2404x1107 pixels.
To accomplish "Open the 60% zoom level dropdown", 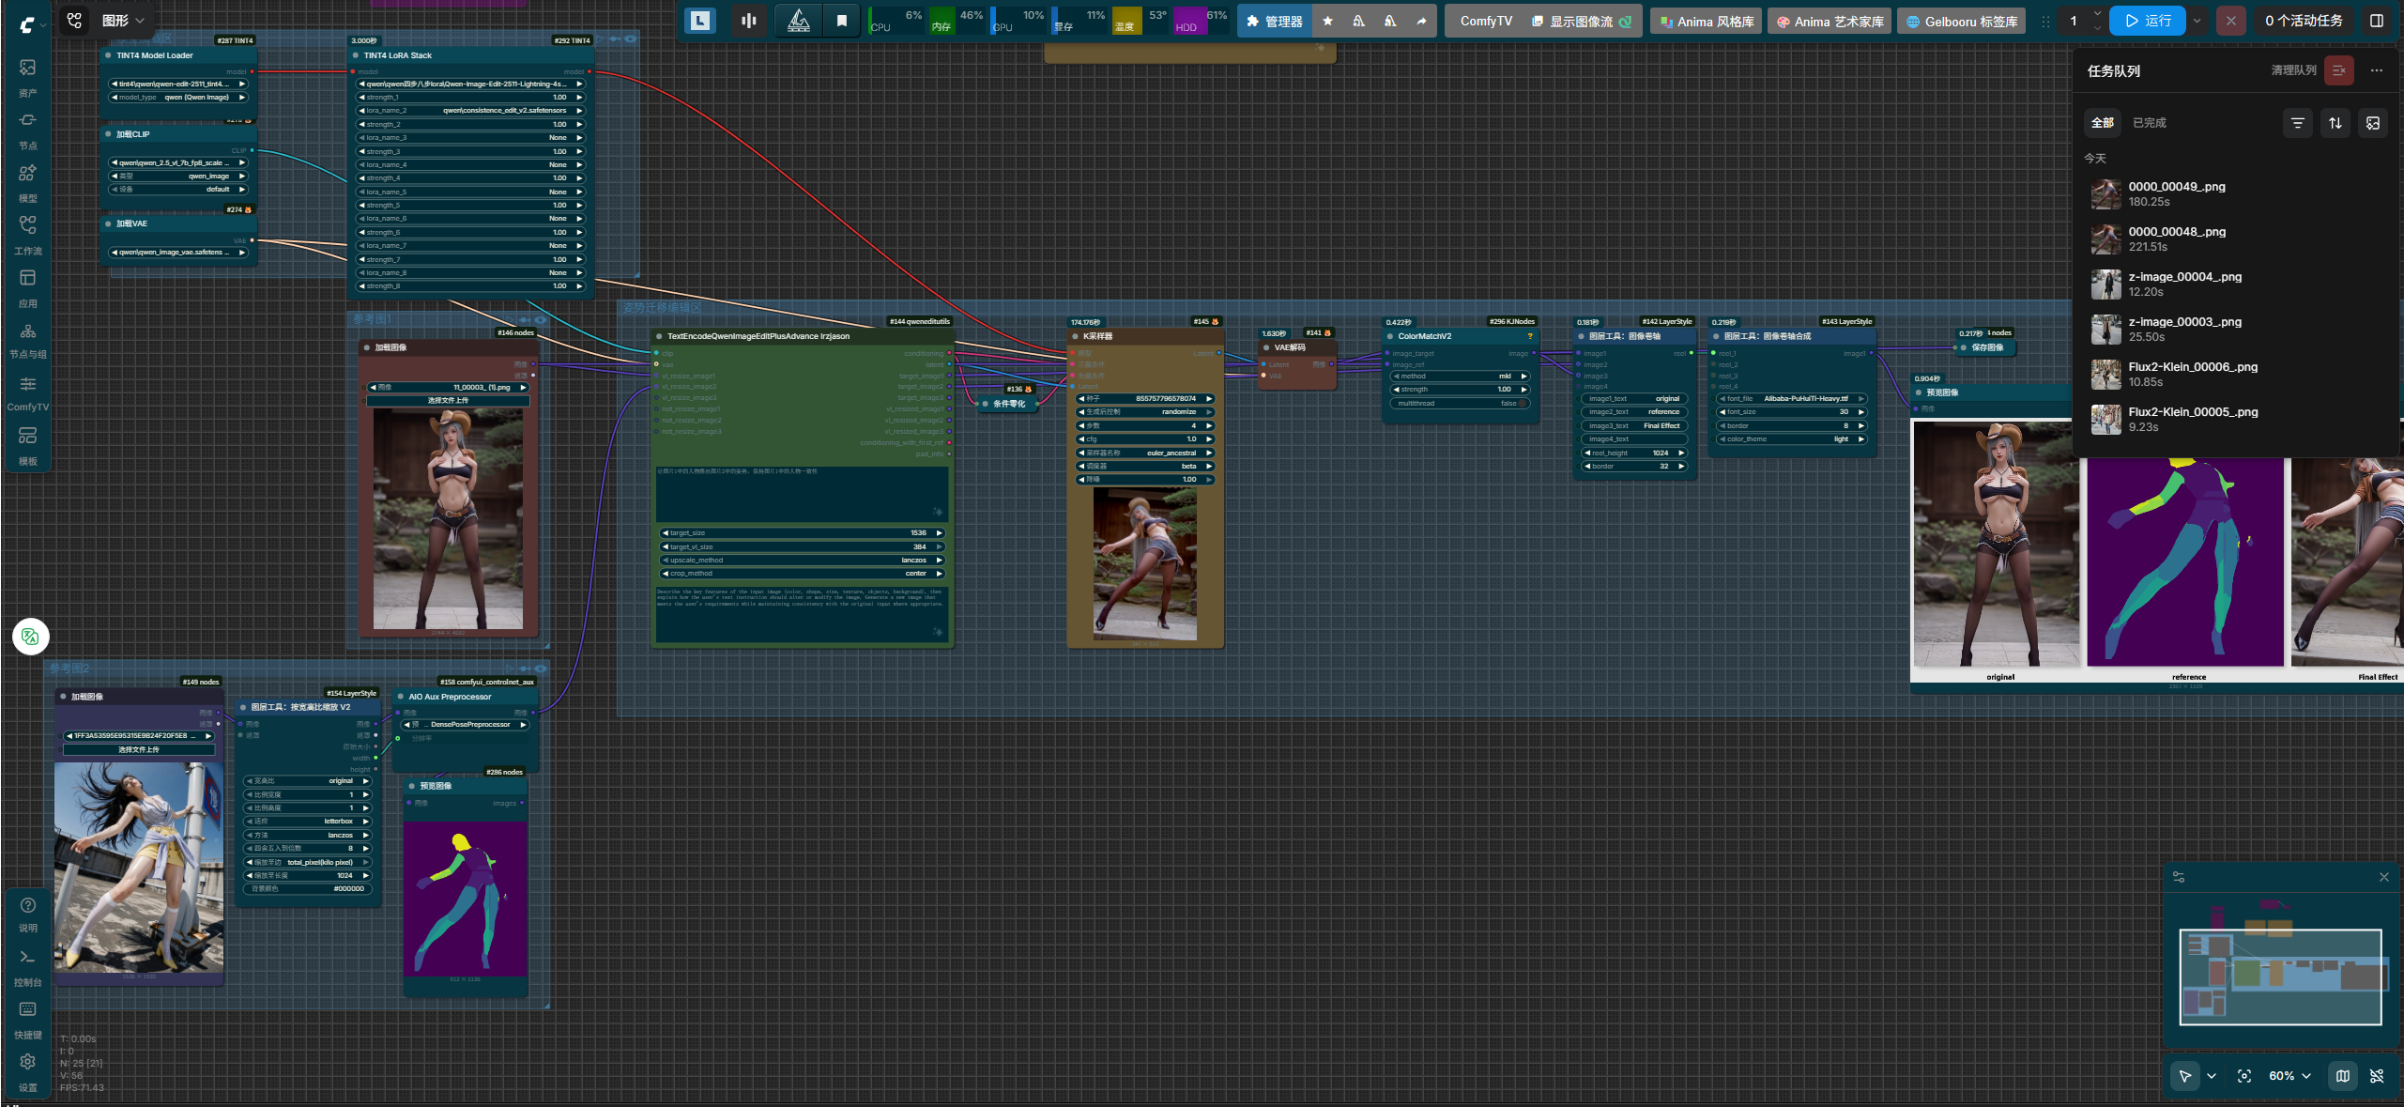I will 2289,1076.
